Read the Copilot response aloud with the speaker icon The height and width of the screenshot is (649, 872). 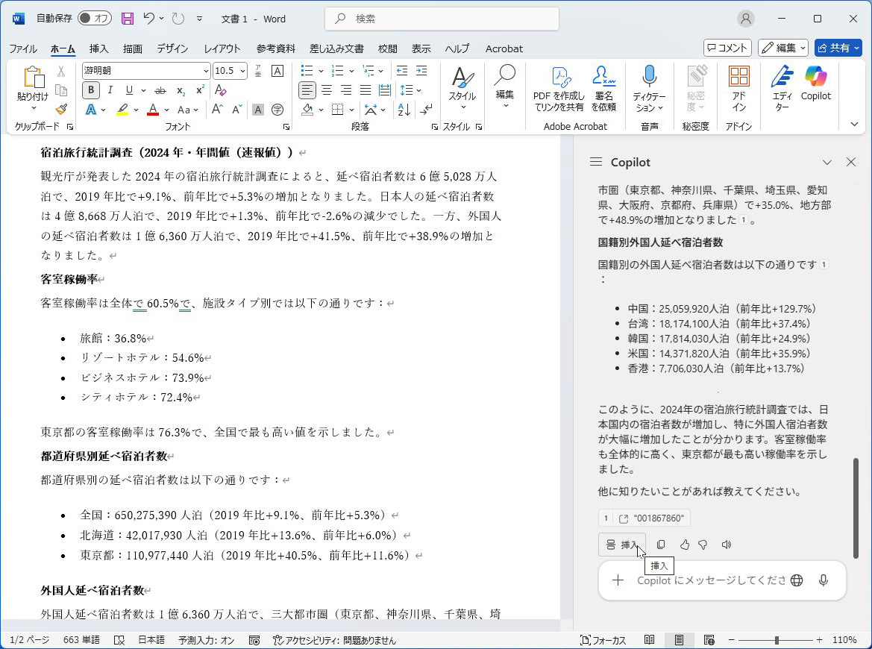coord(727,545)
